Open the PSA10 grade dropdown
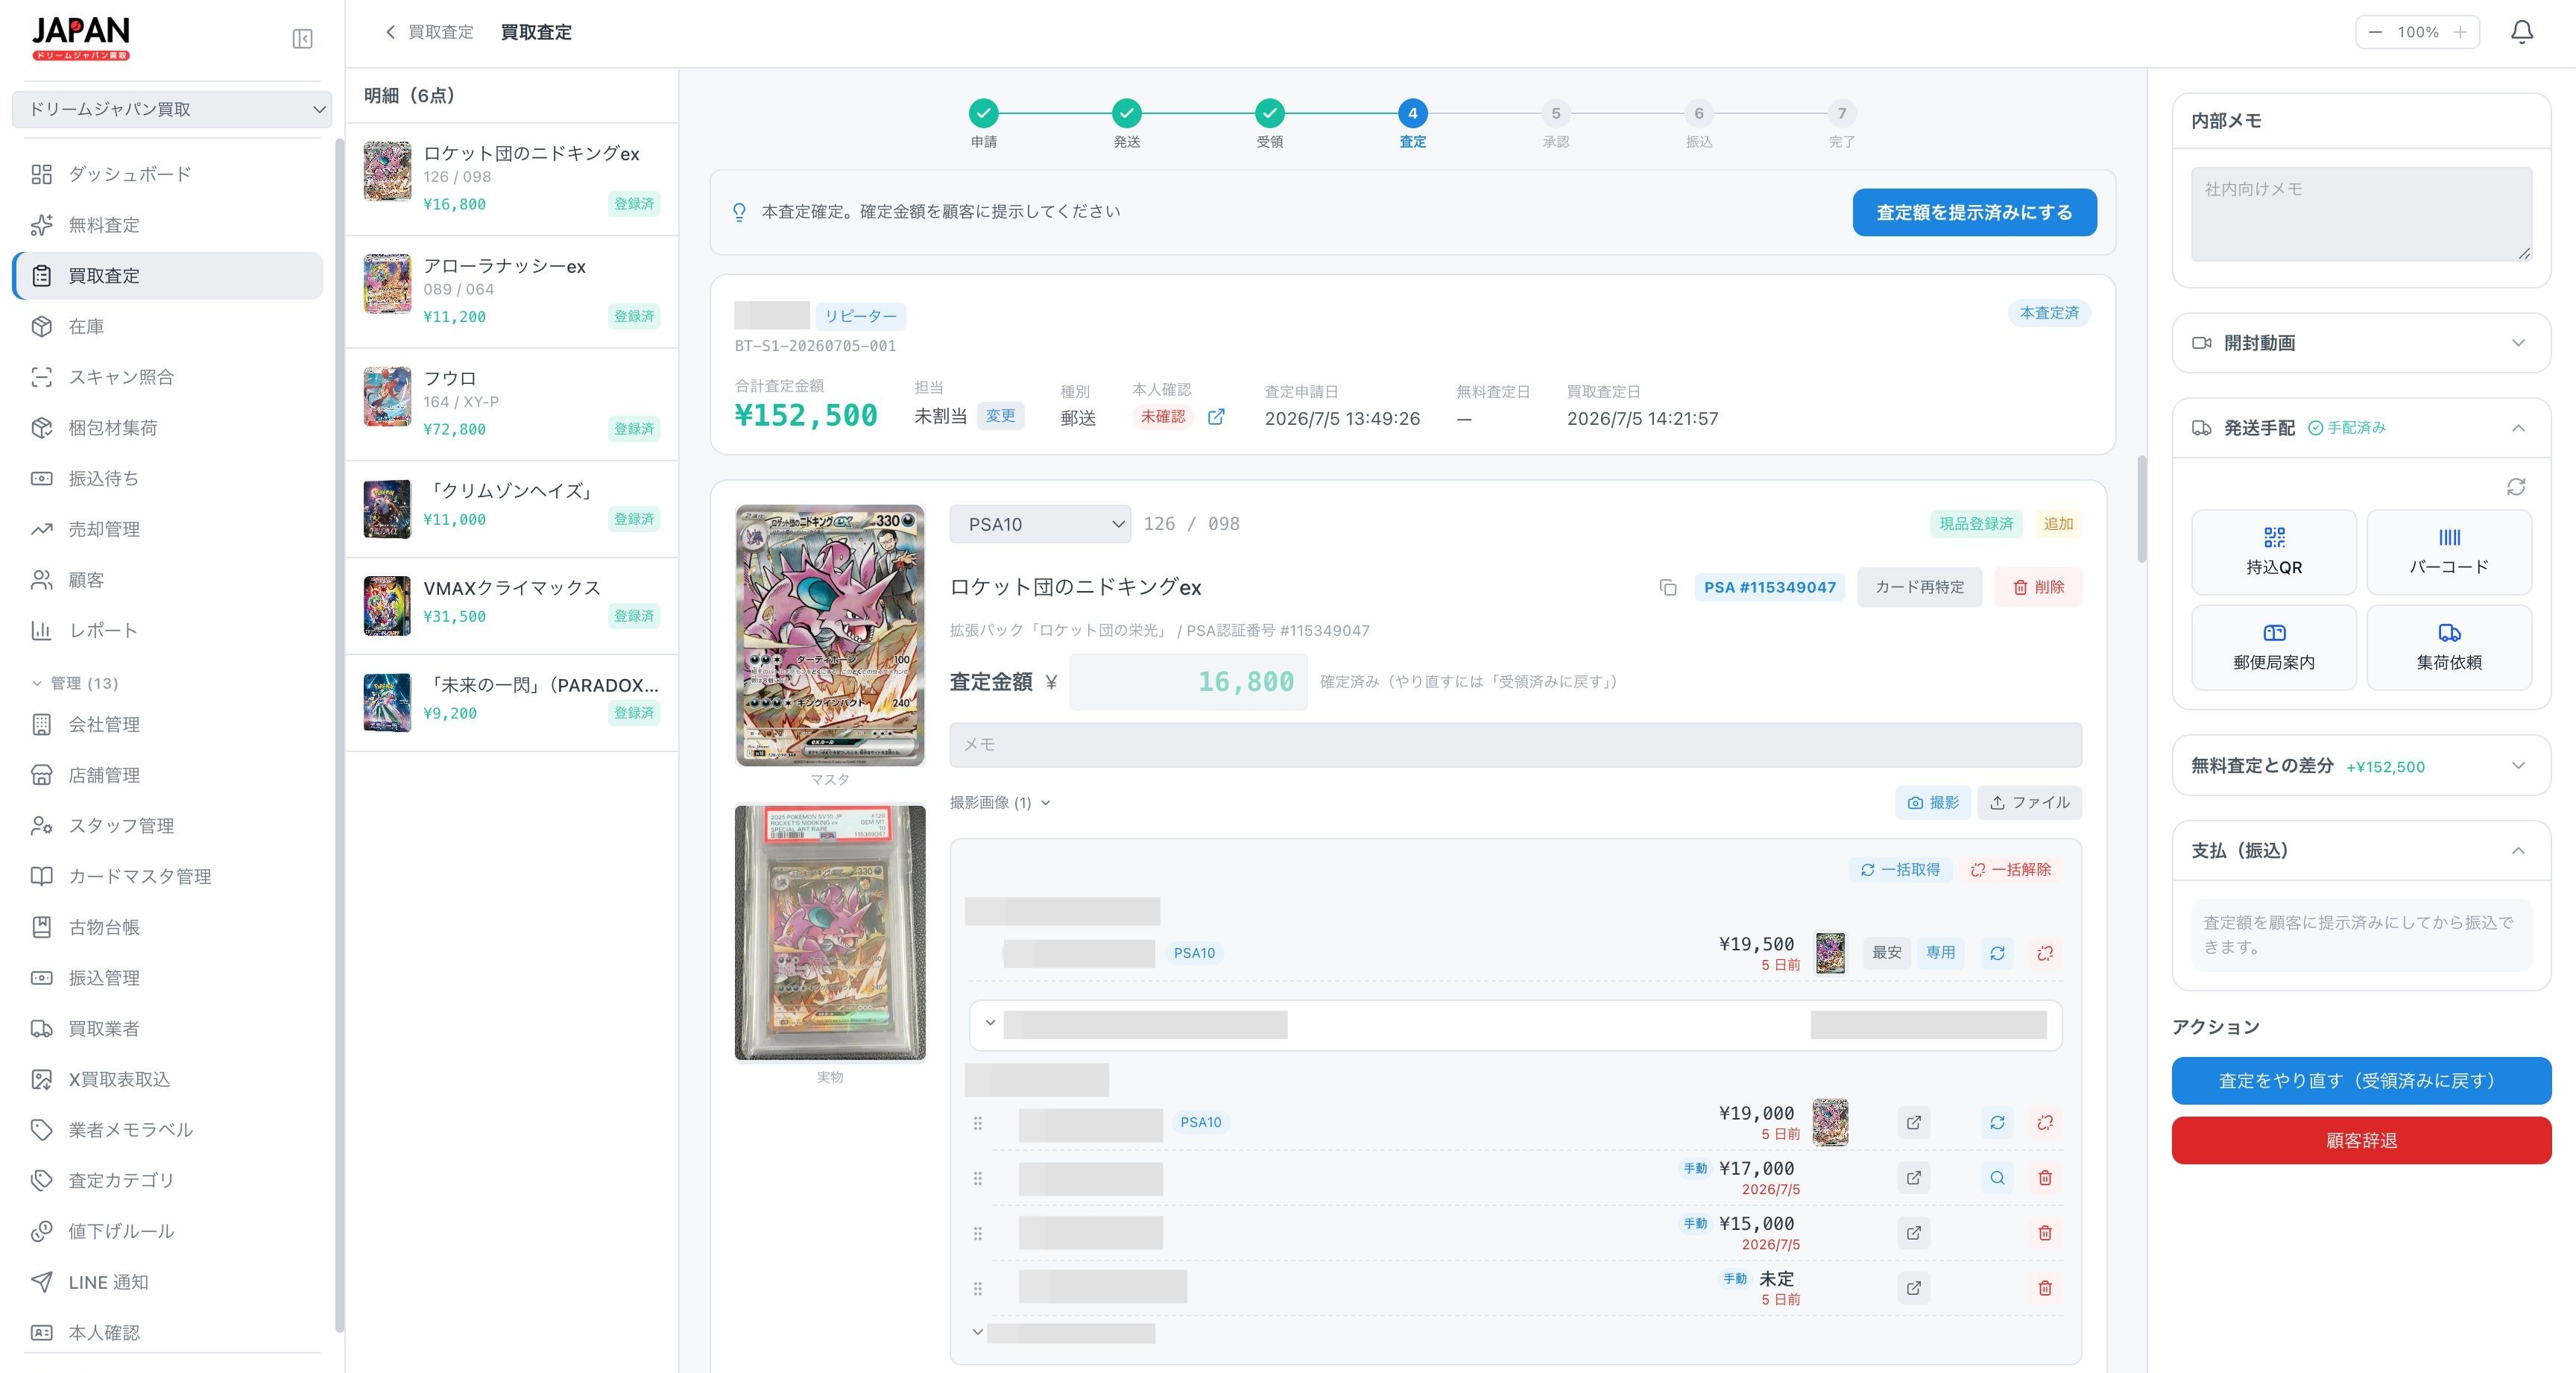2576x1373 pixels. (x=1040, y=524)
